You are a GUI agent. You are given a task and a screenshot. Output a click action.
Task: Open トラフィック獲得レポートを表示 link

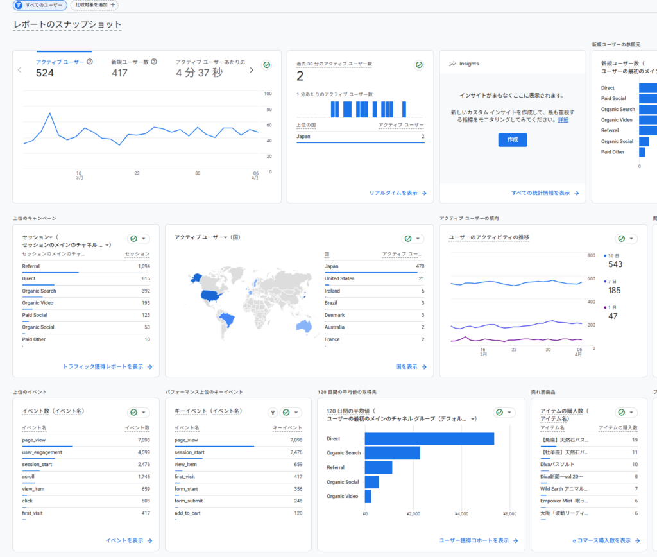pos(107,367)
